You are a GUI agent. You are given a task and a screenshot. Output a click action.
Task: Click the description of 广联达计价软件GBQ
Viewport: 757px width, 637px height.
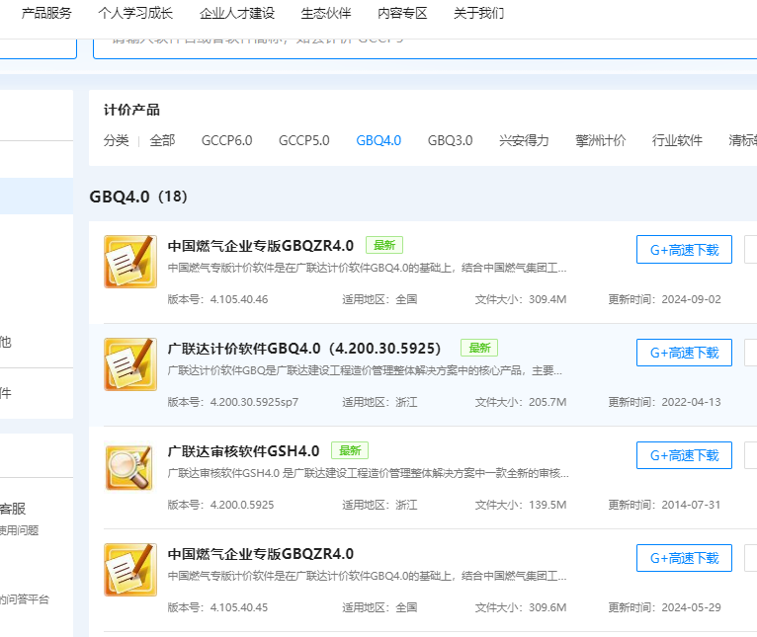point(365,370)
